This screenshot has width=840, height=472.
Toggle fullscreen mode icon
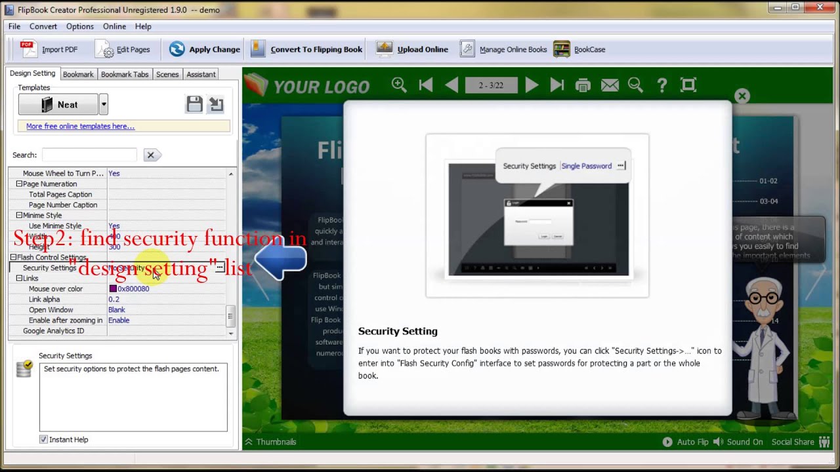pyautogui.click(x=688, y=85)
